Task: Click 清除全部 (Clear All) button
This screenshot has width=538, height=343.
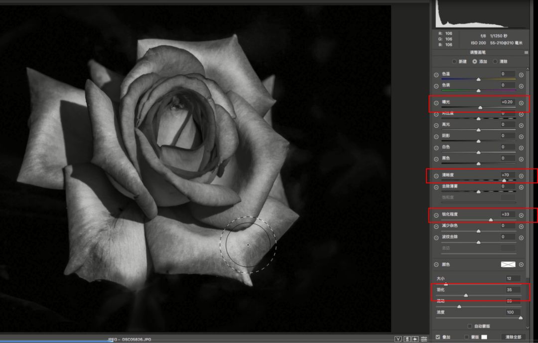Action: 513,337
